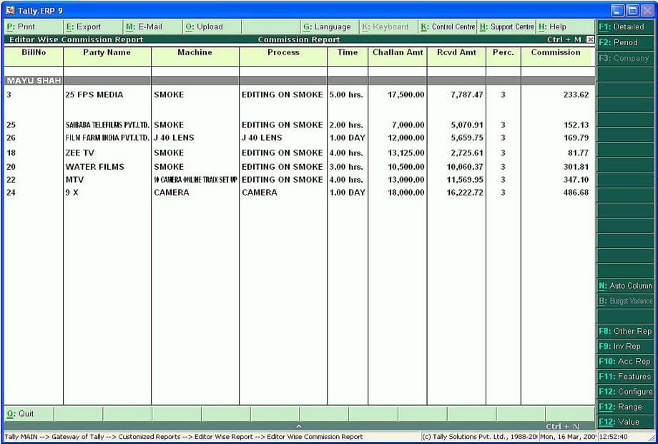The height and width of the screenshot is (444, 658).
Task: Open F8 Other Rep
Action: [x=625, y=331]
